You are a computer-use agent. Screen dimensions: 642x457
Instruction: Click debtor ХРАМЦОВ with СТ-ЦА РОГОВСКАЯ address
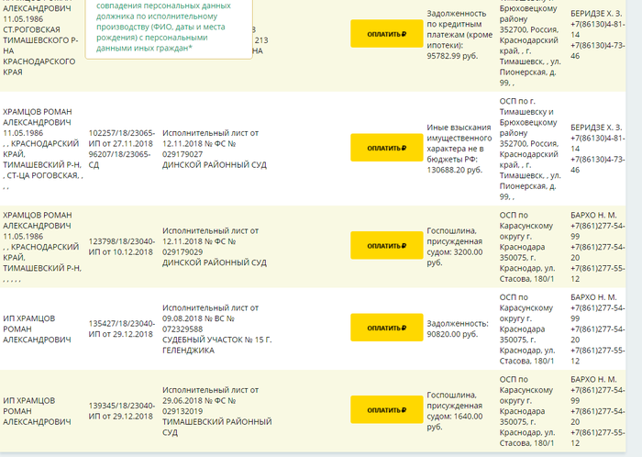tap(42, 149)
